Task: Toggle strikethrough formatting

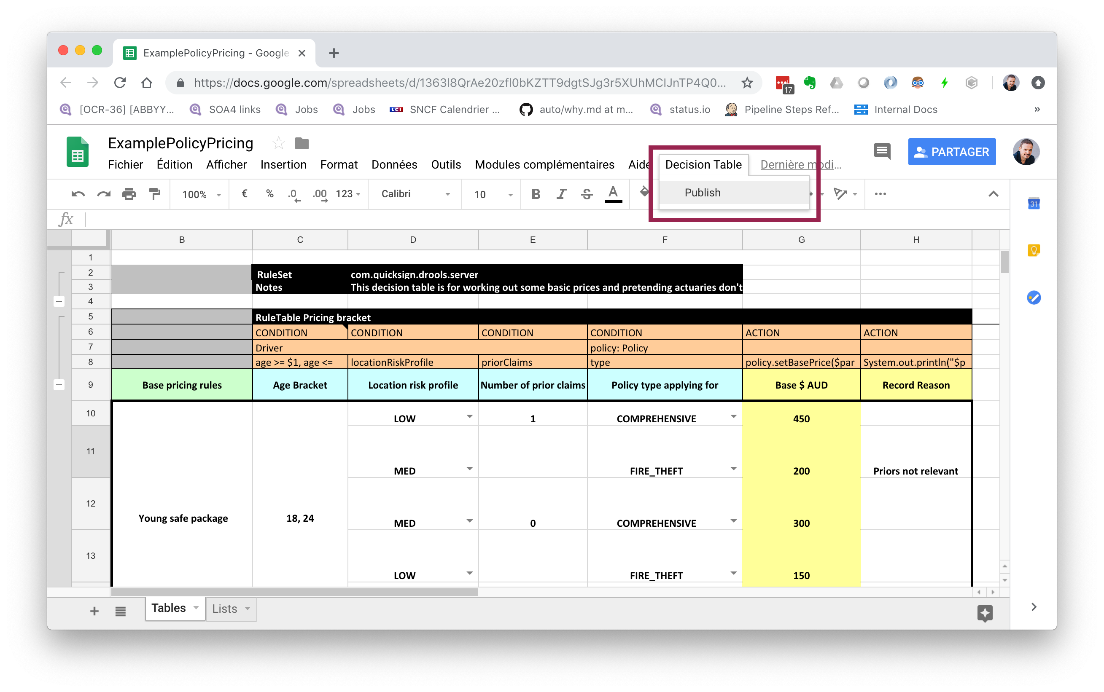Action: coord(587,194)
